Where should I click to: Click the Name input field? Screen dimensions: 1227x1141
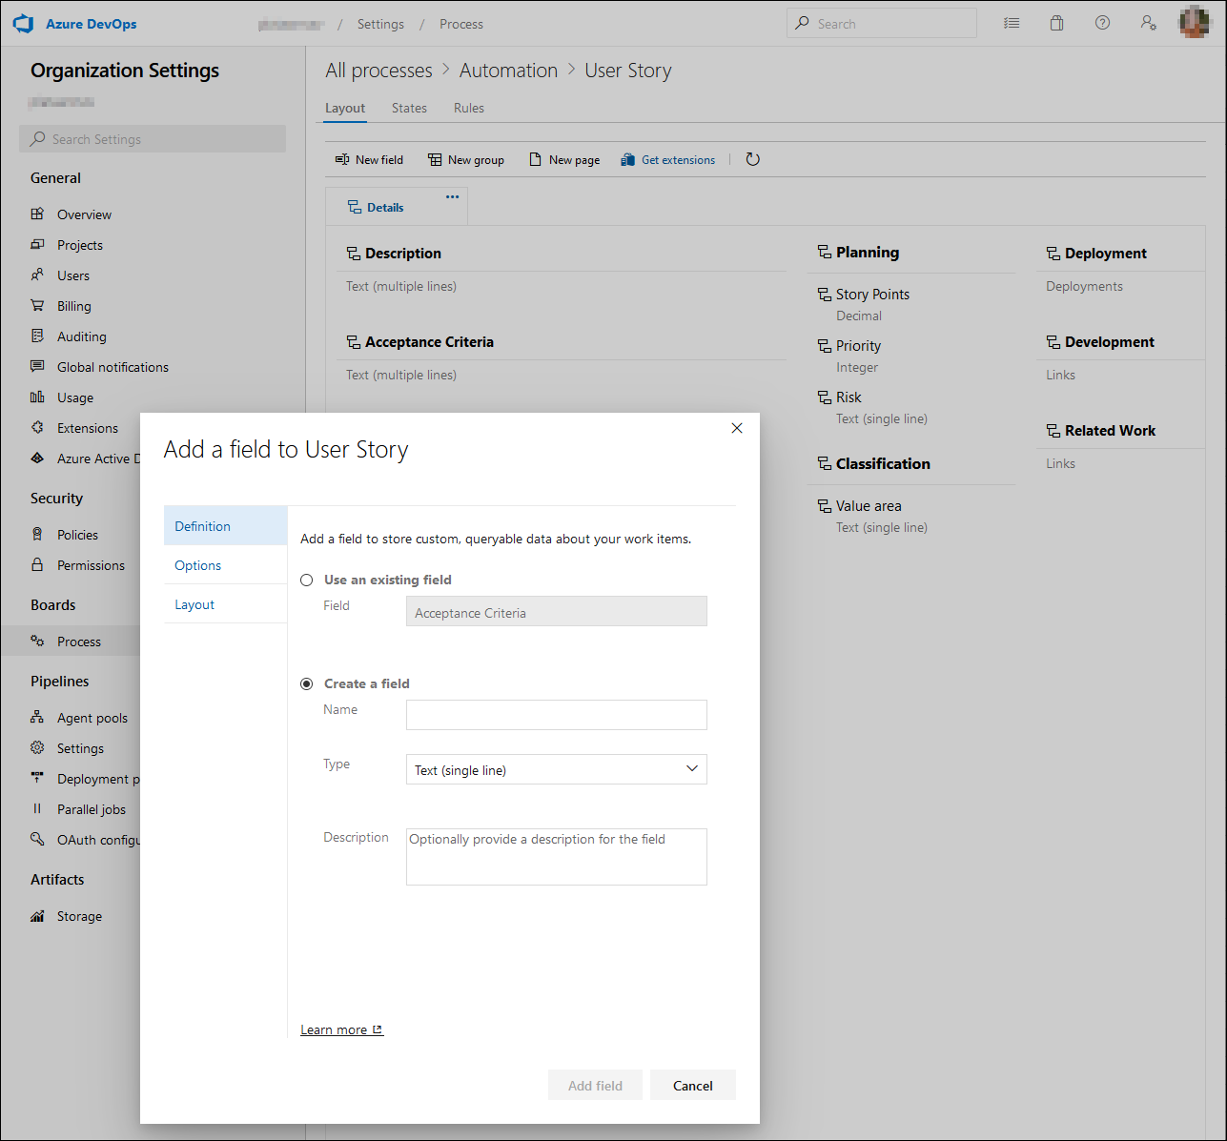pos(557,715)
